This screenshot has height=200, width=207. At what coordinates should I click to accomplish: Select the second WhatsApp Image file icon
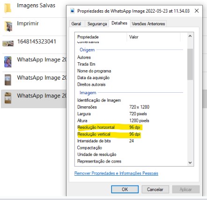pyautogui.click(x=8, y=80)
